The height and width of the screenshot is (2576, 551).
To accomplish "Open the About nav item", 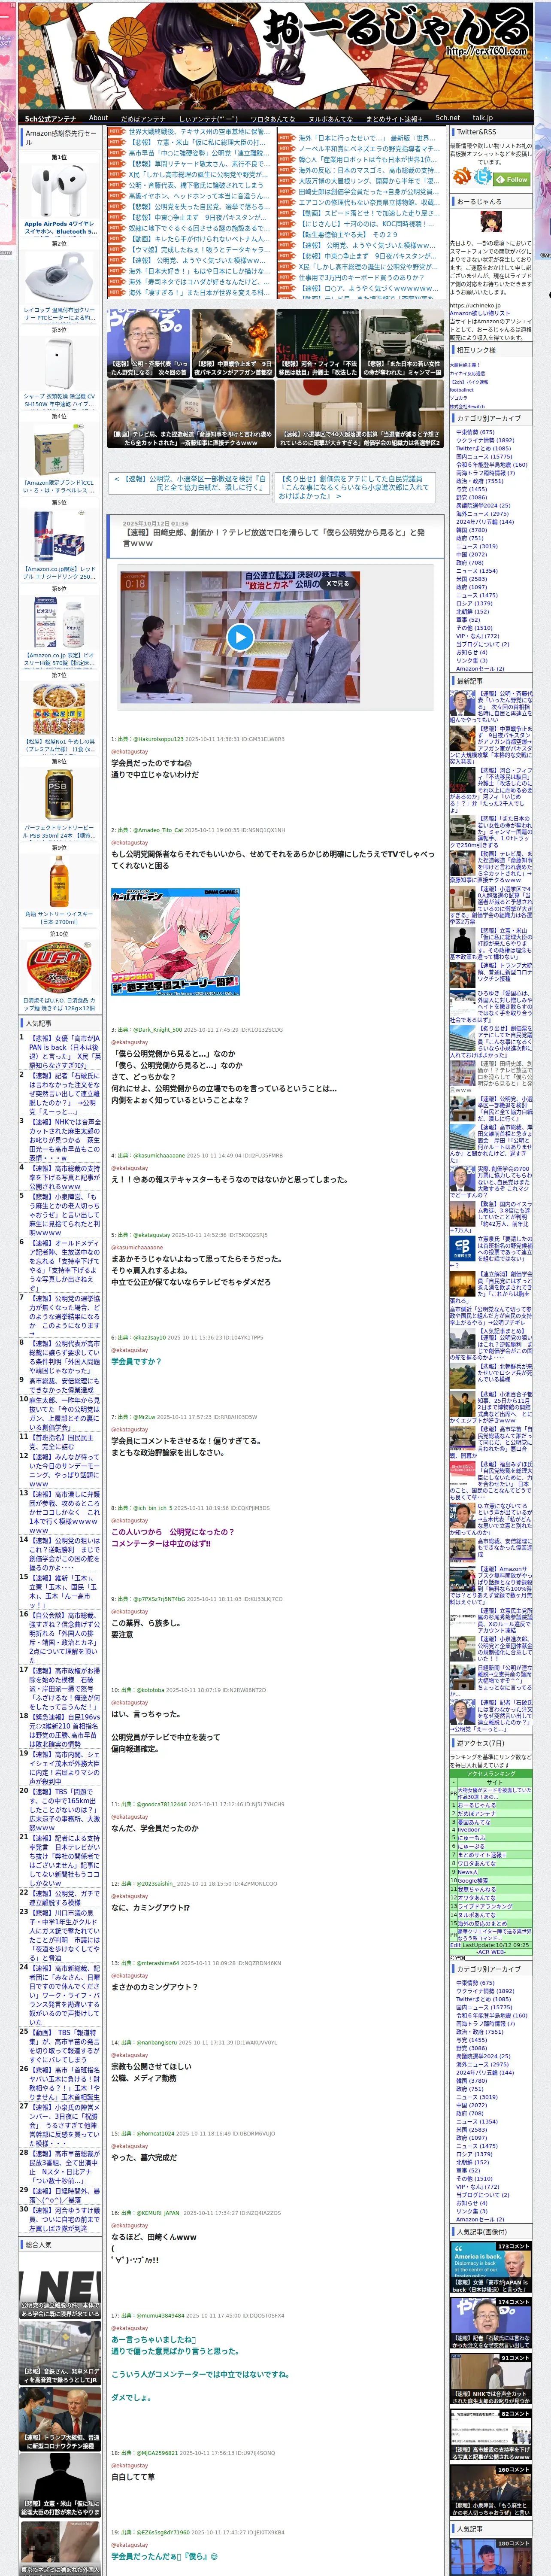I will click(x=98, y=118).
